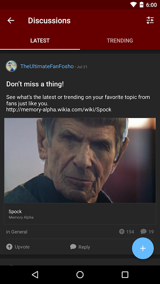160x284 pixels.
Task: Open the Spock image thumbnail
Action: tap(80, 160)
